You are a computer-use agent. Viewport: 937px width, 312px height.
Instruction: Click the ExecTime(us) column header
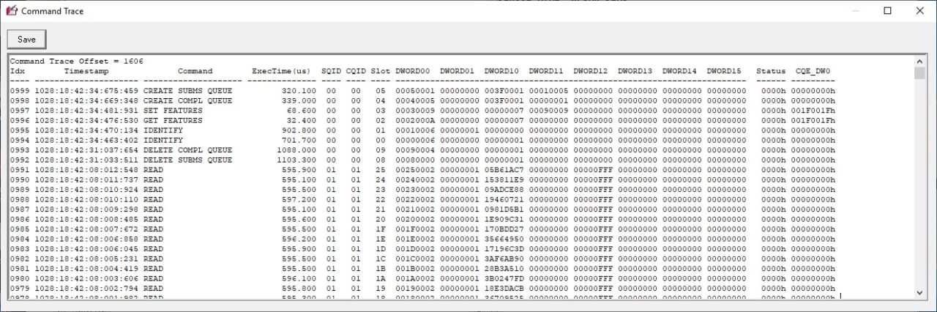tap(281, 72)
